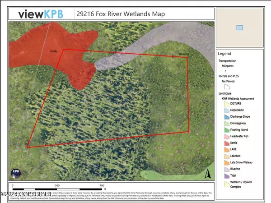Pick the red Kettle legend swatch
This screenshot has height=203, width=271.
click(226, 143)
